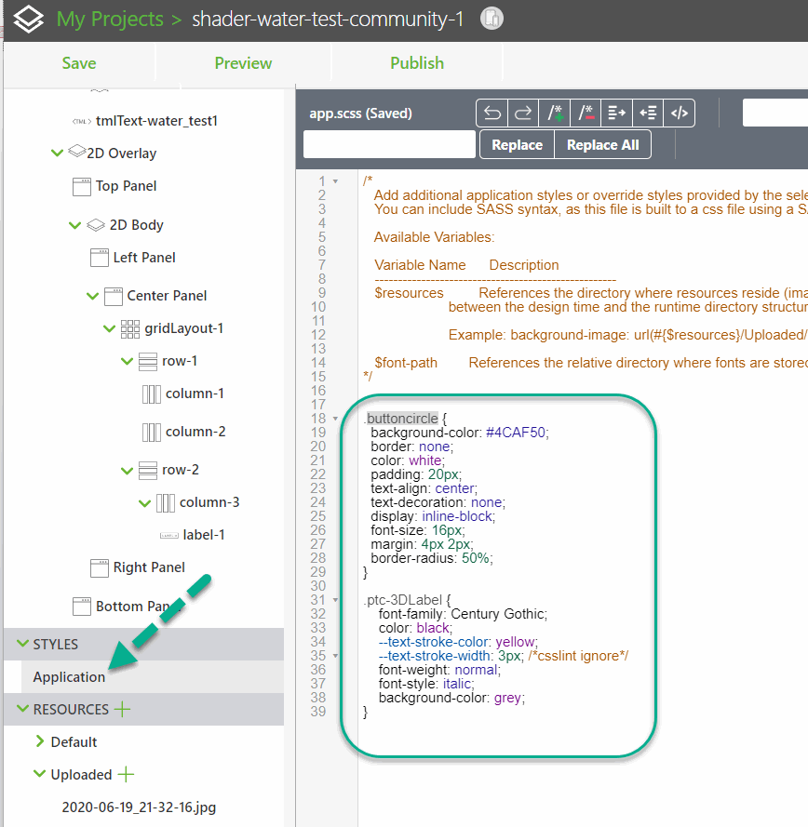Open the Preview menu item
This screenshot has height=827, width=808.
coord(243,63)
